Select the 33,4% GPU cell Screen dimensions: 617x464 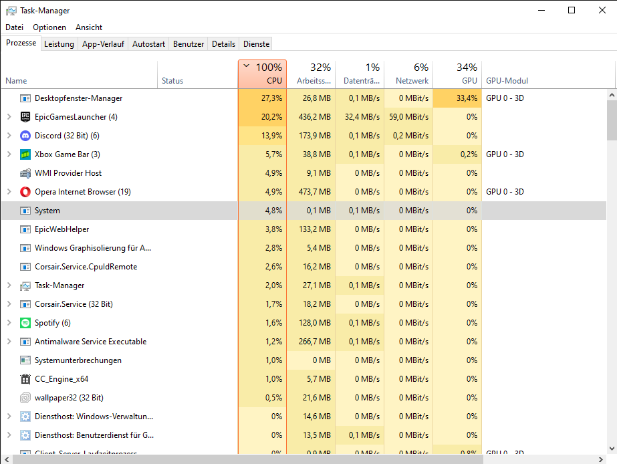(x=457, y=98)
